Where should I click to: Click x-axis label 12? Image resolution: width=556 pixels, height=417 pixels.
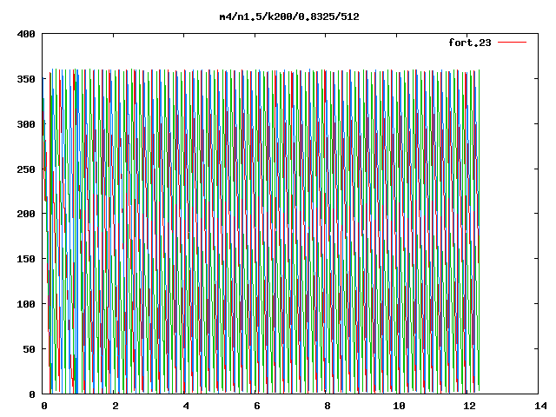[469, 406]
